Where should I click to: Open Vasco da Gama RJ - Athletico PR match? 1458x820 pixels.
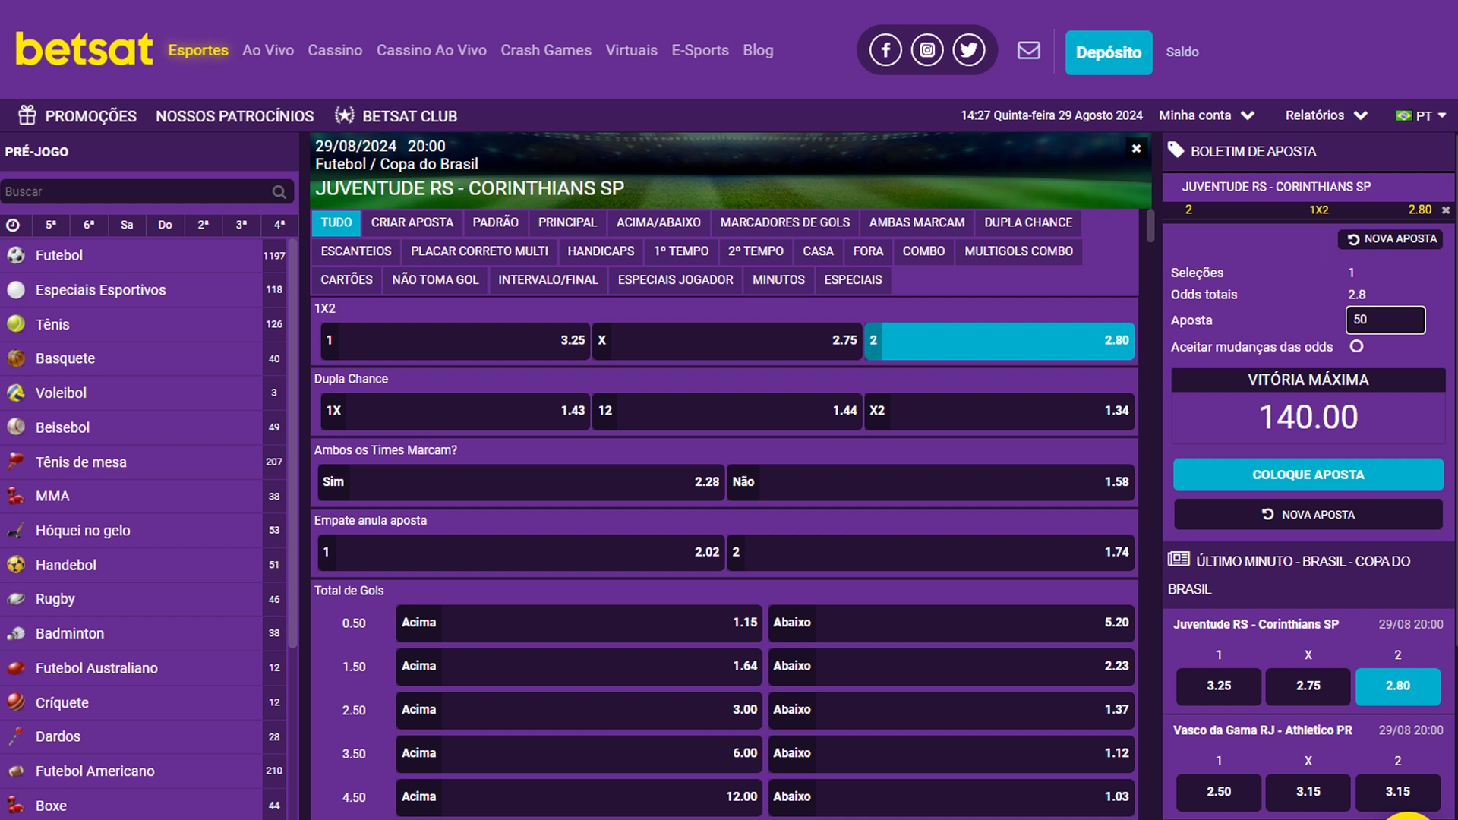(1262, 730)
